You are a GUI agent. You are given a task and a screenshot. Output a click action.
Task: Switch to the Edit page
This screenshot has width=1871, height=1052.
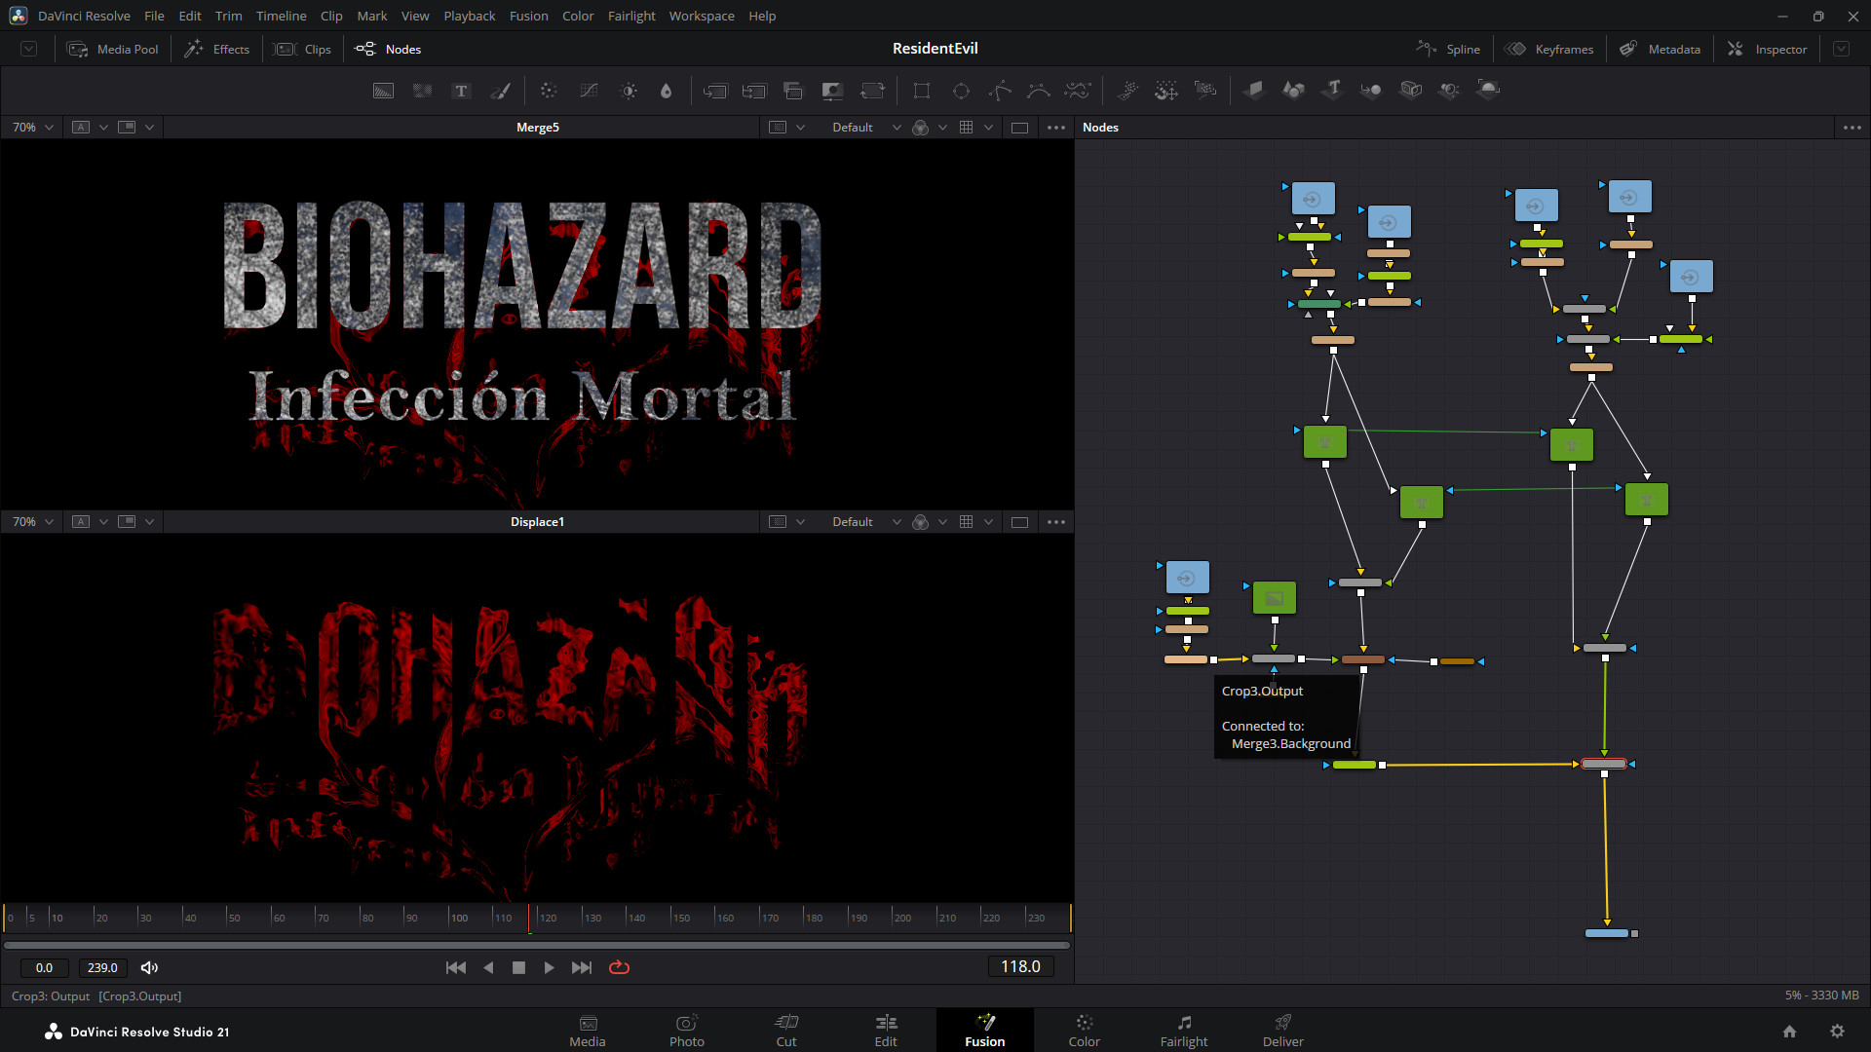[x=885, y=1031]
